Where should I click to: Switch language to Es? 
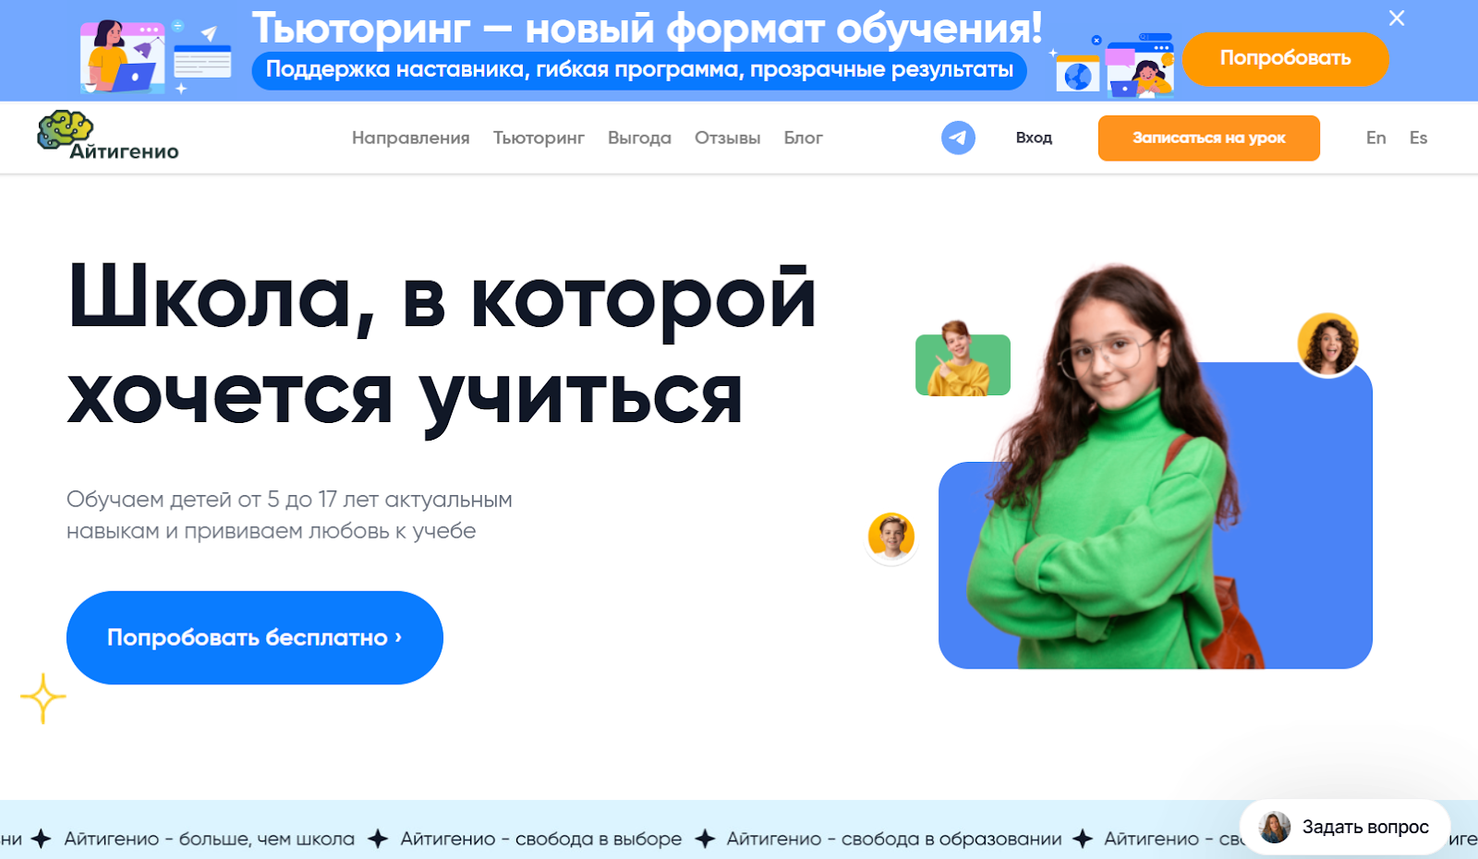click(x=1418, y=138)
